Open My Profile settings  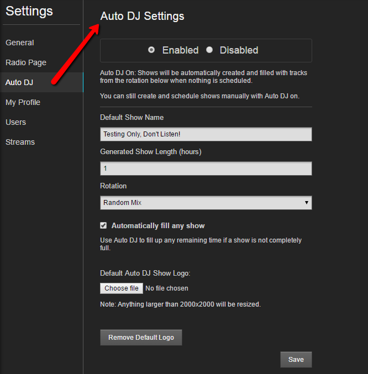coord(23,102)
